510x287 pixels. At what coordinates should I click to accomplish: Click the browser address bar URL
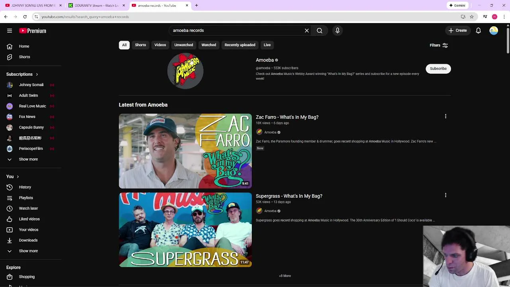pyautogui.click(x=85, y=17)
